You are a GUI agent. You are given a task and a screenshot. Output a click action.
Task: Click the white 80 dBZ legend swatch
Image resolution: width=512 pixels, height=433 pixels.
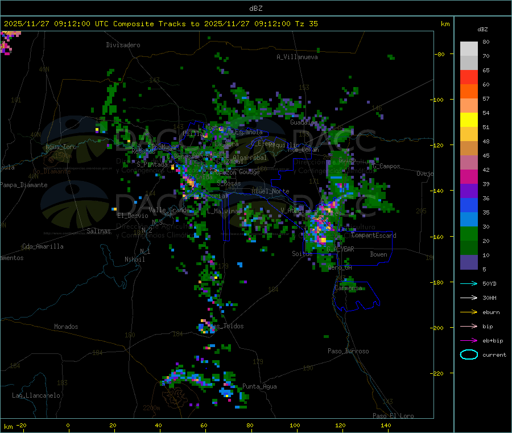(469, 49)
